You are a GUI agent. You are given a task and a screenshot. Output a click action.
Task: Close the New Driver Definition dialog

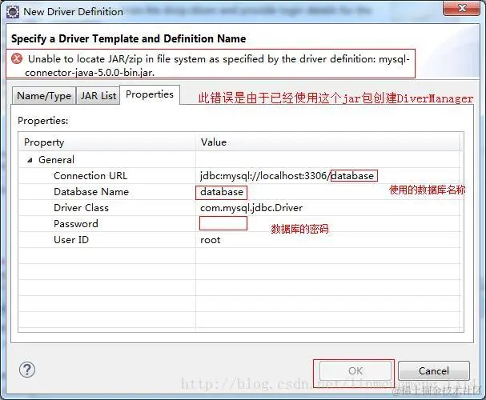[x=461, y=8]
